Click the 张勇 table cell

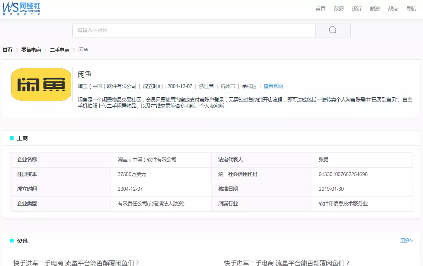[324, 160]
